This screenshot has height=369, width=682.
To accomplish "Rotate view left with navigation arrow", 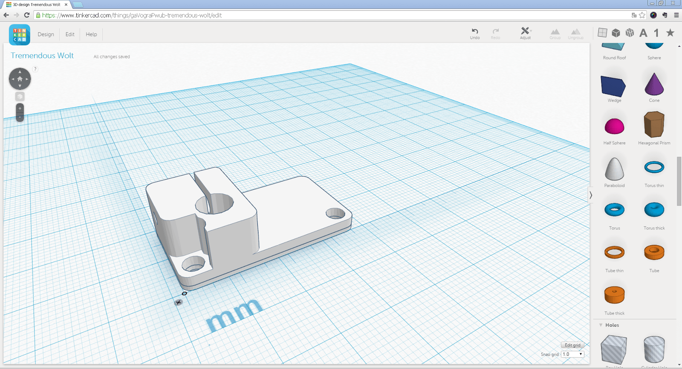I will (x=12, y=79).
